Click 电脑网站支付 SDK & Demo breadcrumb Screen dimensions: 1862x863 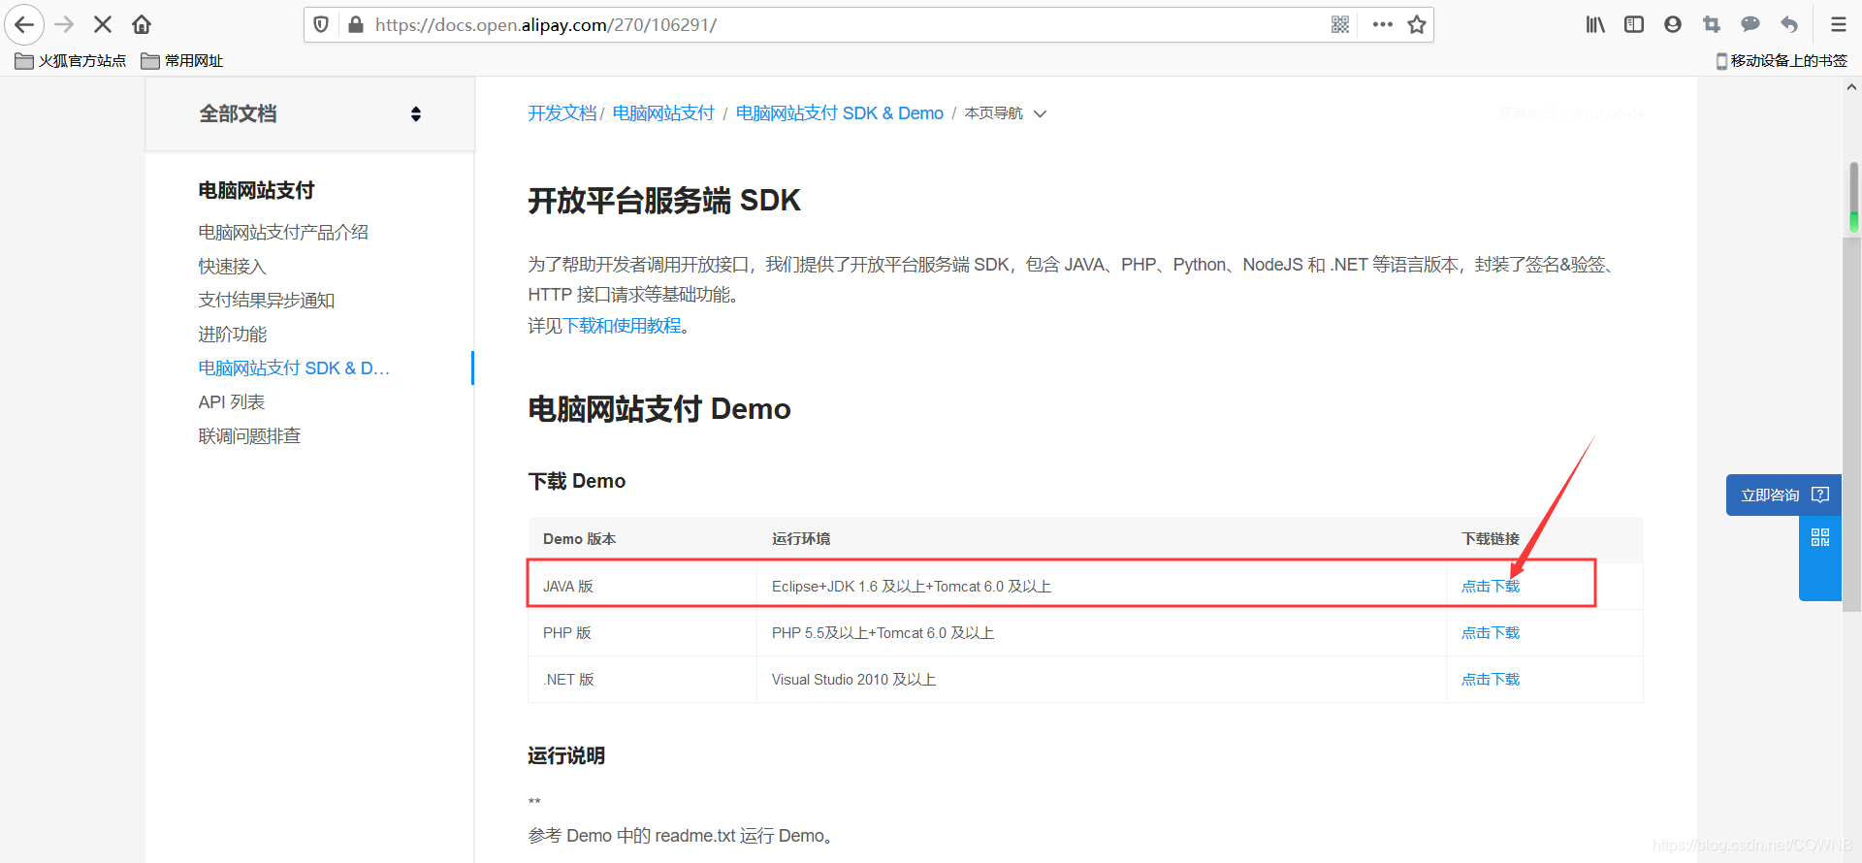(840, 113)
